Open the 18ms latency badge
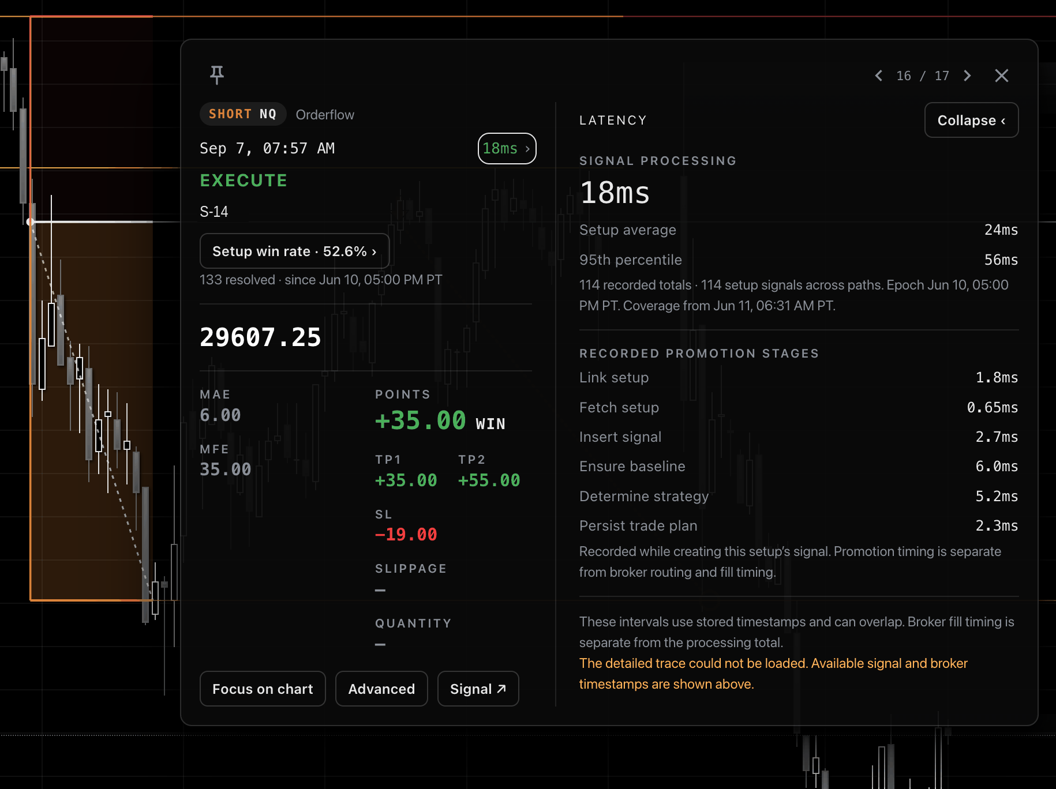Screen dimensions: 1056x789 507,148
